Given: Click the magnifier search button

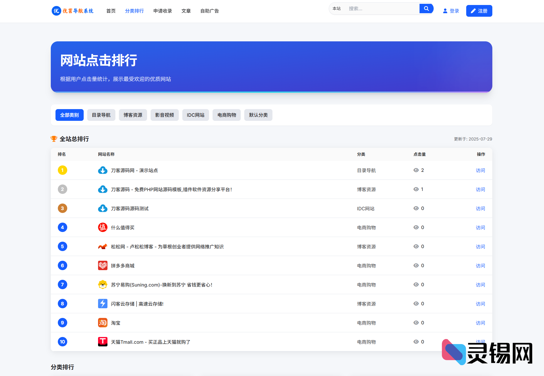Looking at the screenshot, I should [x=426, y=9].
